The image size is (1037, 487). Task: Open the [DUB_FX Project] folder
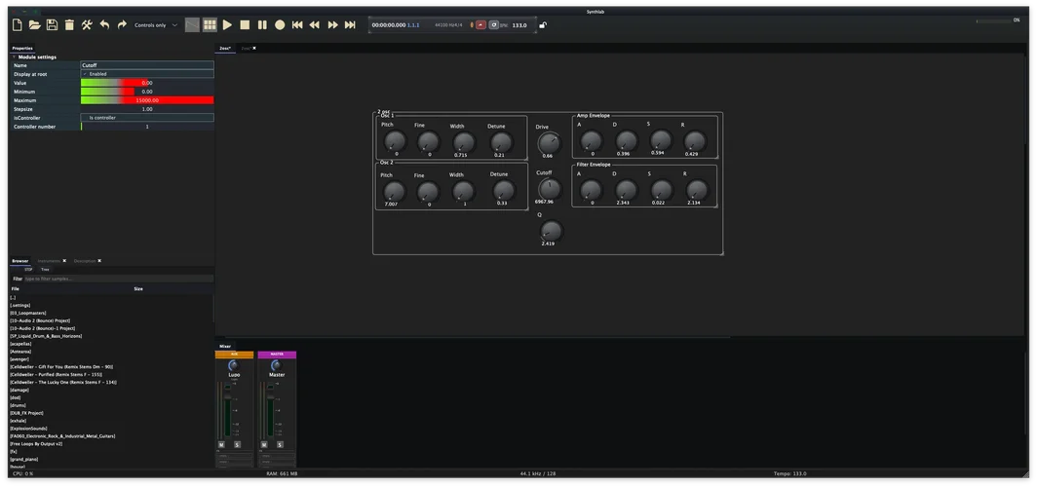point(27,413)
